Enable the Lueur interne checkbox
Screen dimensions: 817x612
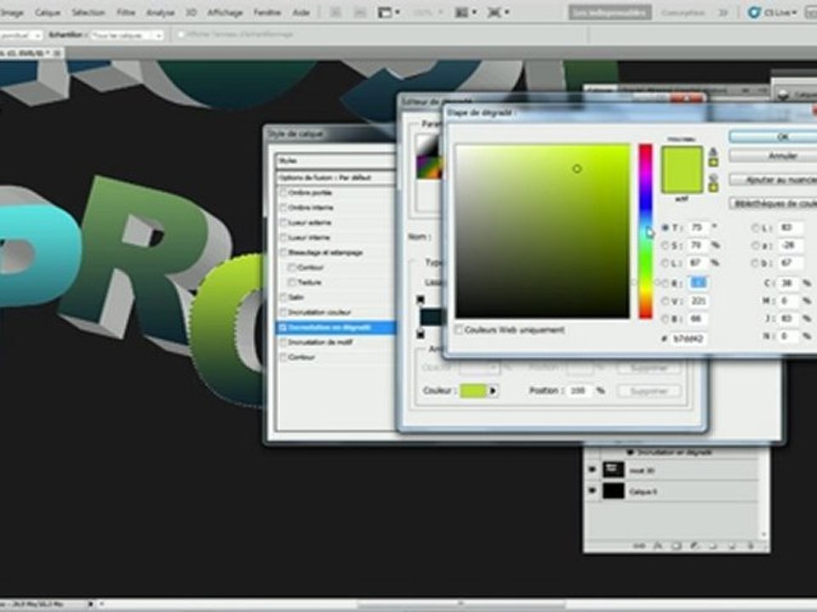click(283, 237)
